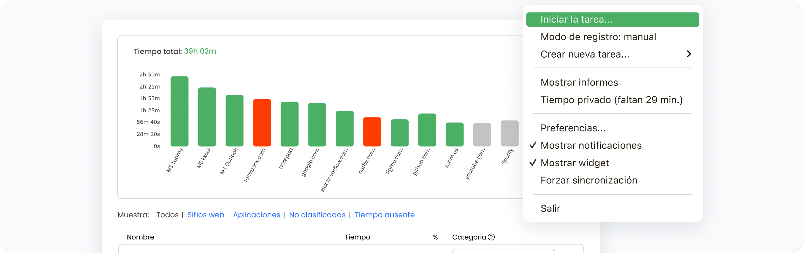
Task: Open Preferencias from the menu
Action: pyautogui.click(x=573, y=128)
